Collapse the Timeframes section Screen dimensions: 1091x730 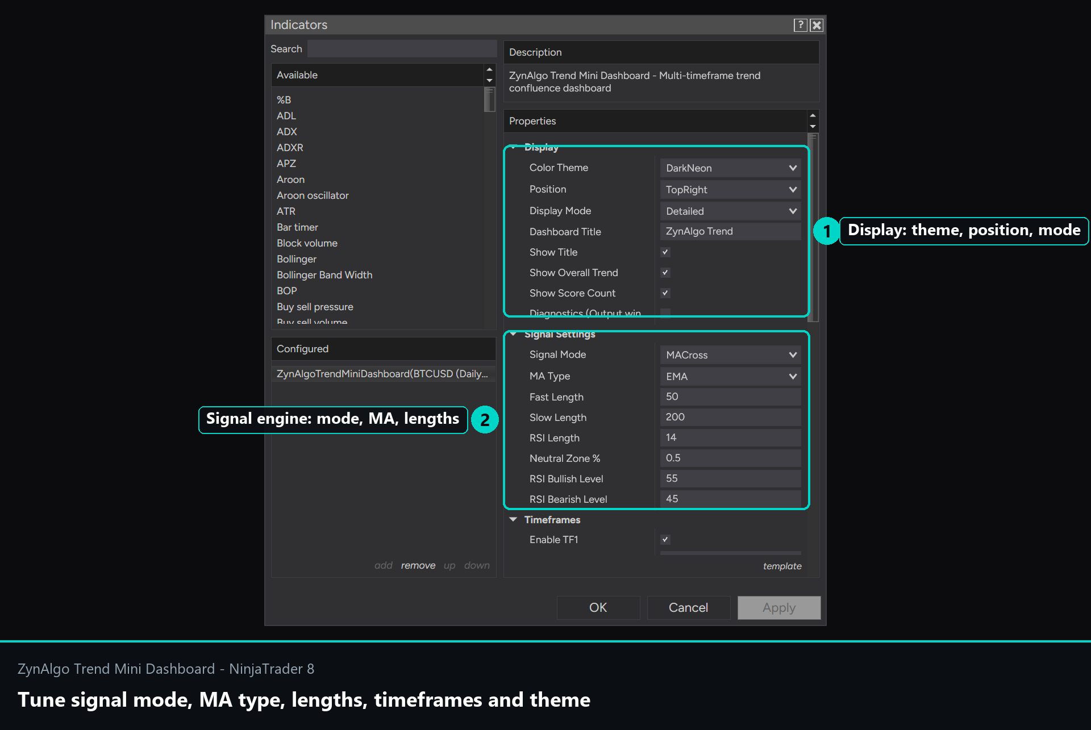[513, 520]
